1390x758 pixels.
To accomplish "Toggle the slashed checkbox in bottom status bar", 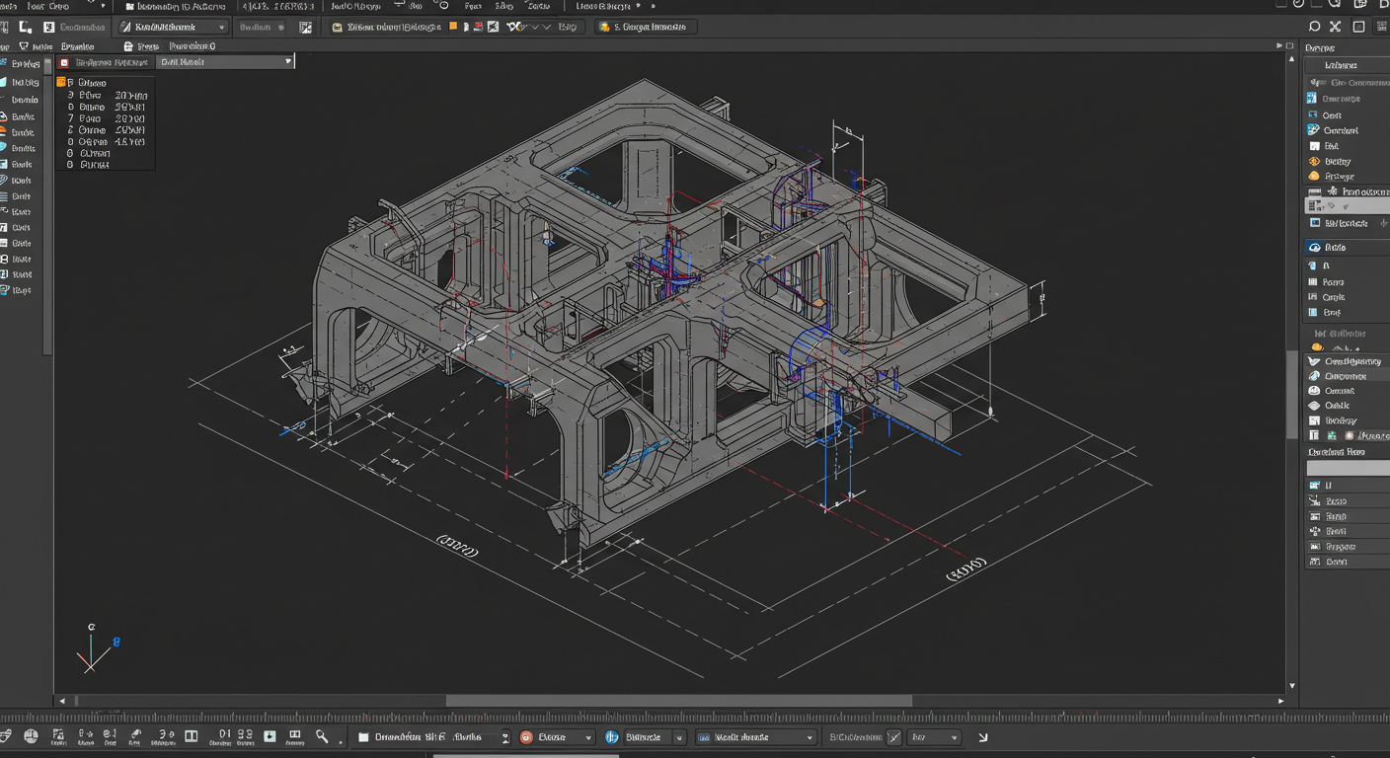I will (x=893, y=737).
